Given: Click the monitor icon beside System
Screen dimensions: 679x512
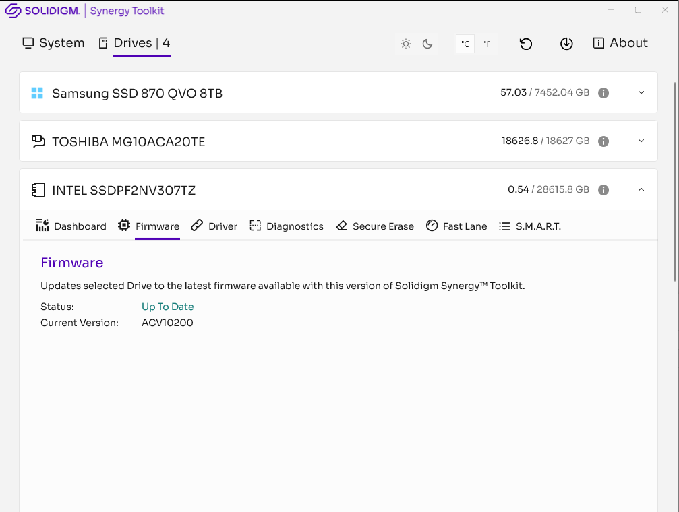Looking at the screenshot, I should pos(28,43).
